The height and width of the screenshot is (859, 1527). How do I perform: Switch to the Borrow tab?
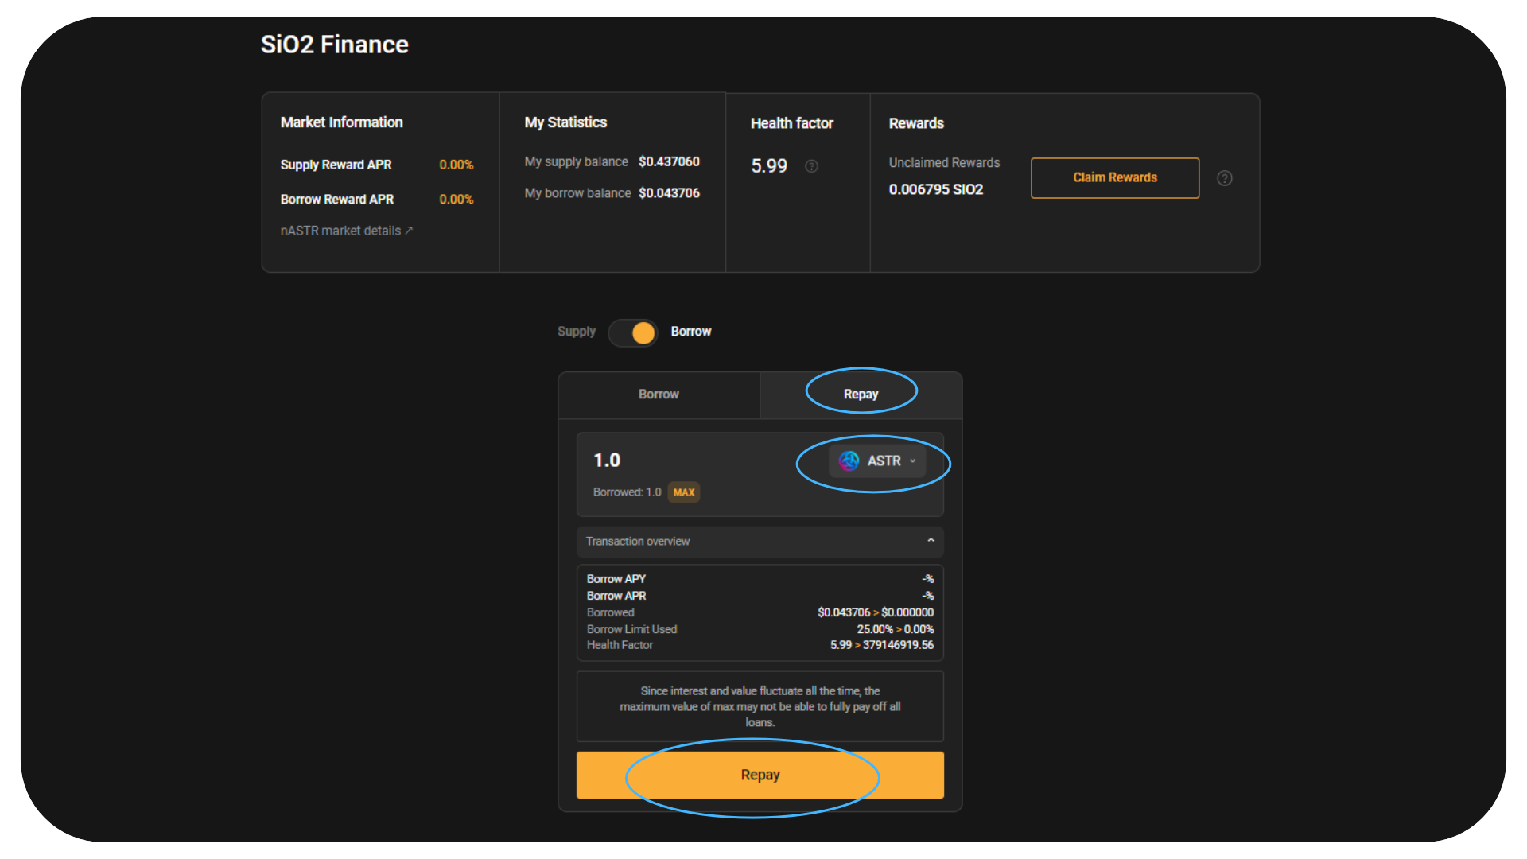tap(659, 395)
